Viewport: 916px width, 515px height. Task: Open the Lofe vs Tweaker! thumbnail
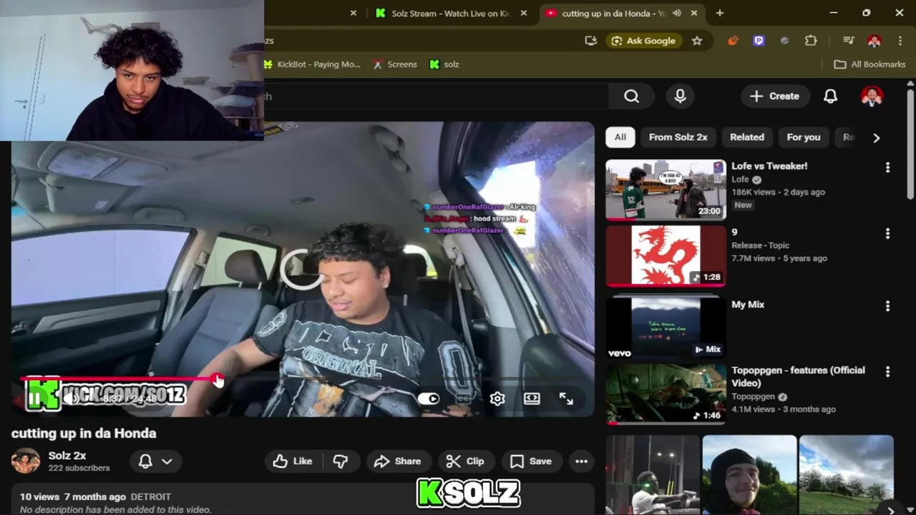pyautogui.click(x=666, y=190)
